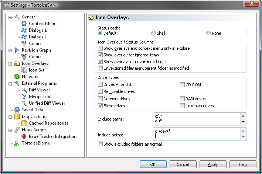This screenshot has width=262, height=174.
Task: Check the Drives A: and B: box
Action: pos(100,84)
